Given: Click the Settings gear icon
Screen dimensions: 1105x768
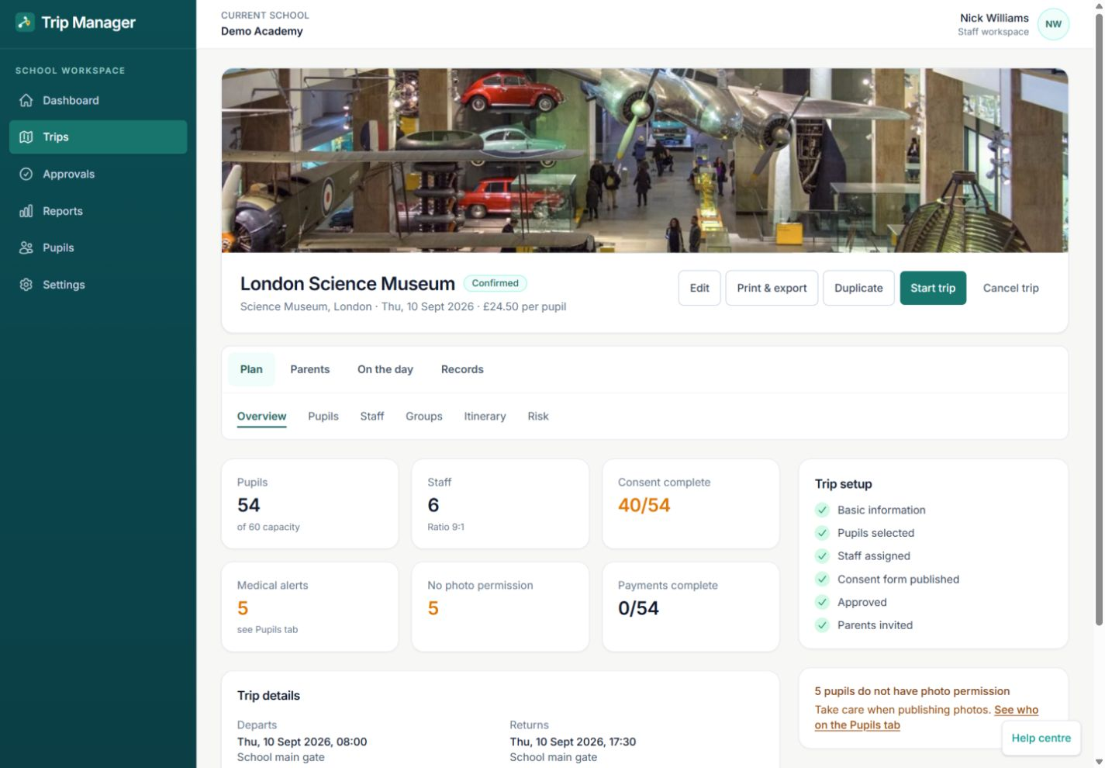Looking at the screenshot, I should point(26,285).
